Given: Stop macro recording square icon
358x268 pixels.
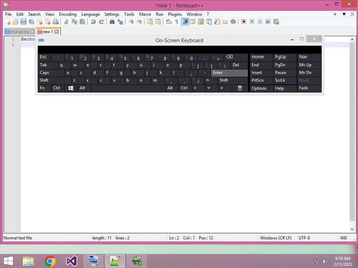Looking at the screenshot, I should click(252, 22).
